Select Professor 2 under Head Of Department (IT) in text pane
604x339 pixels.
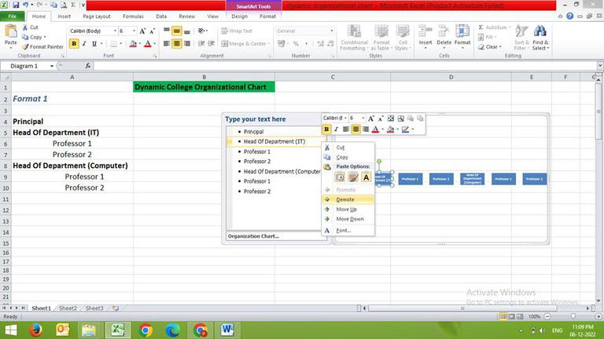(257, 162)
